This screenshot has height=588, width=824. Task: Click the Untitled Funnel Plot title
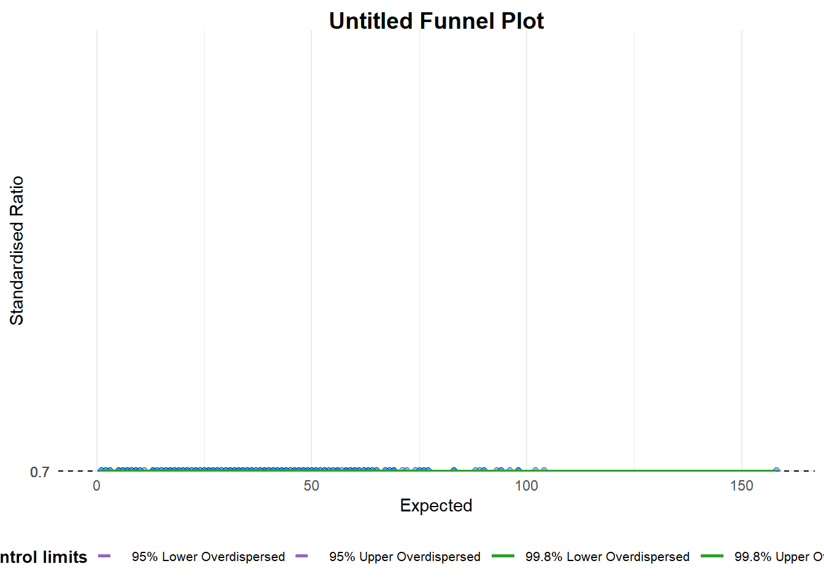(436, 21)
